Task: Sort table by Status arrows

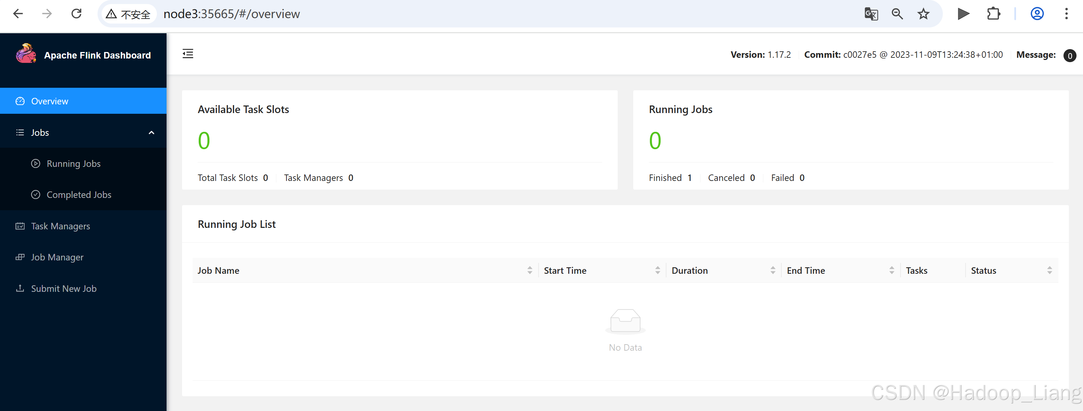Action: click(x=1049, y=271)
